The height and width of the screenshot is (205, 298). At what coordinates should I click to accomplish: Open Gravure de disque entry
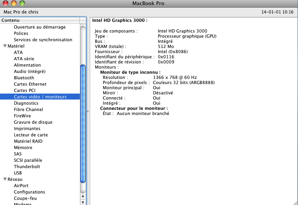coord(33,122)
